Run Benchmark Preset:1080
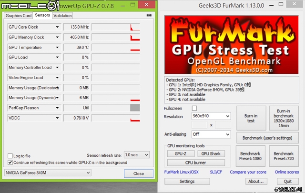Image resolution: width=305 pixels, height=193 pixels. point(251,156)
